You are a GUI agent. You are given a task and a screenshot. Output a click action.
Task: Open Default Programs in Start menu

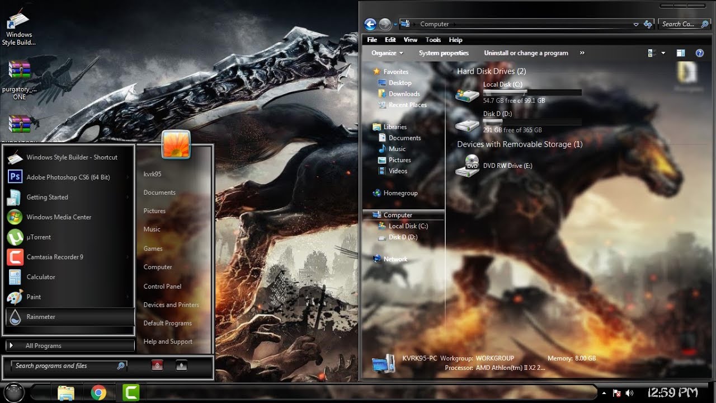coord(167,324)
